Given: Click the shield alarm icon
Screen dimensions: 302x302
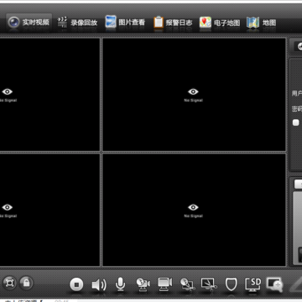Looking at the screenshot, I should [x=232, y=284].
